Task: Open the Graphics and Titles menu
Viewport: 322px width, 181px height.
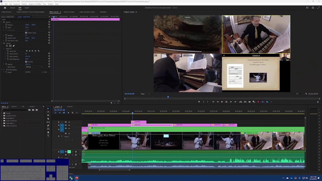Action: (35, 4)
